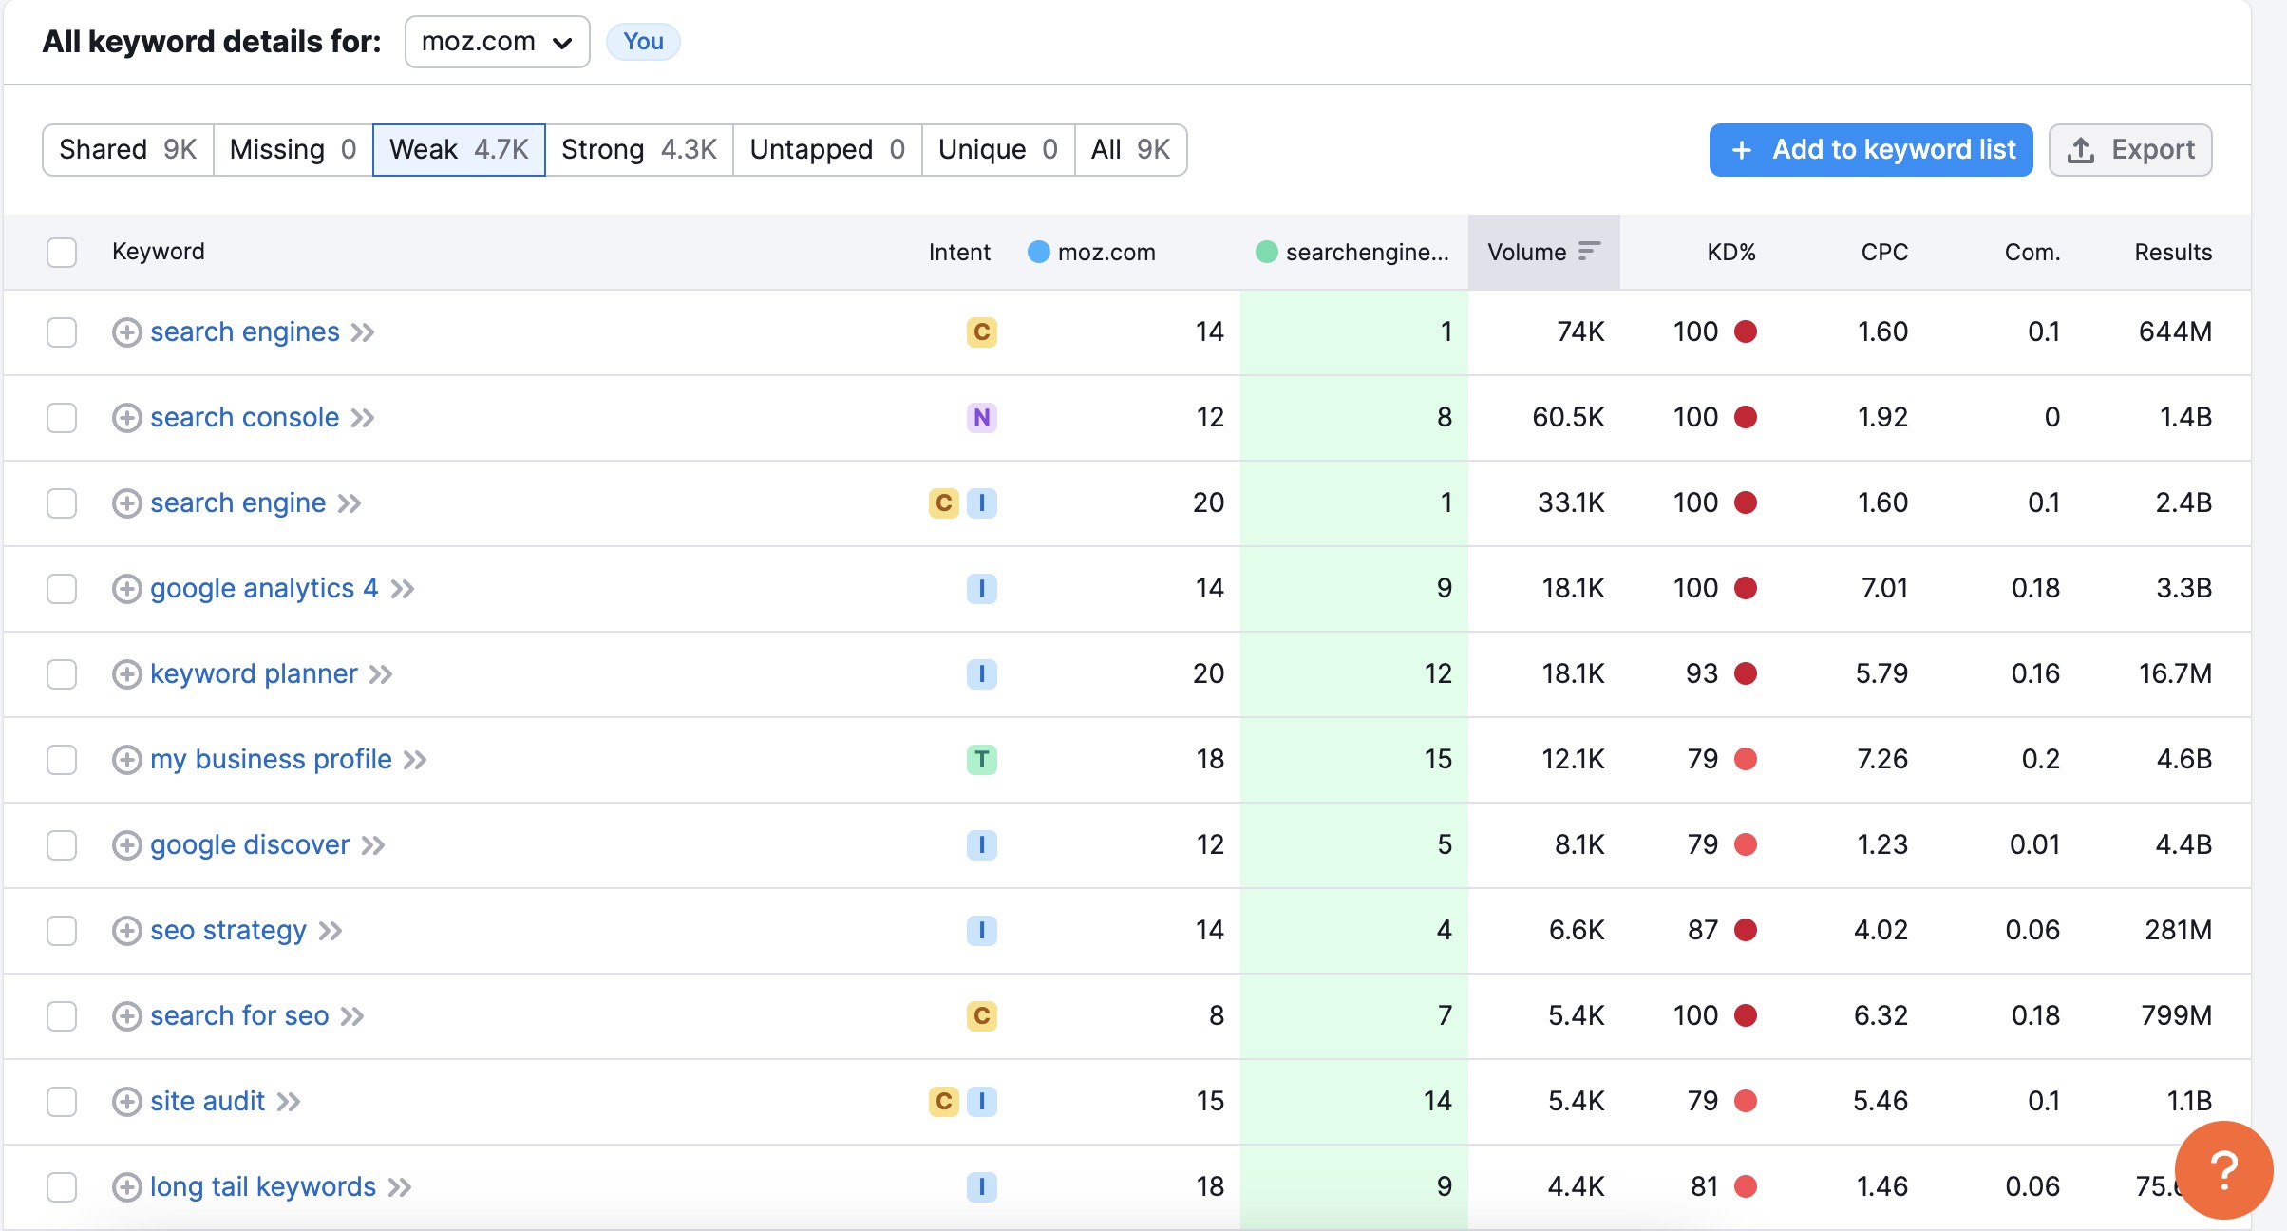Click red KD dot for 'search for seo'
The image size is (2287, 1231).
click(x=1745, y=1016)
